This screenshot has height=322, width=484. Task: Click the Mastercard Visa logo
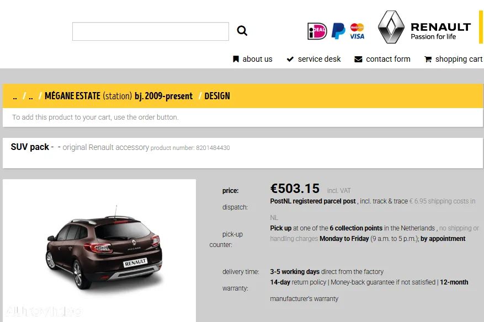point(357,31)
